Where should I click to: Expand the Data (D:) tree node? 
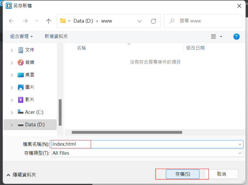click(x=12, y=125)
